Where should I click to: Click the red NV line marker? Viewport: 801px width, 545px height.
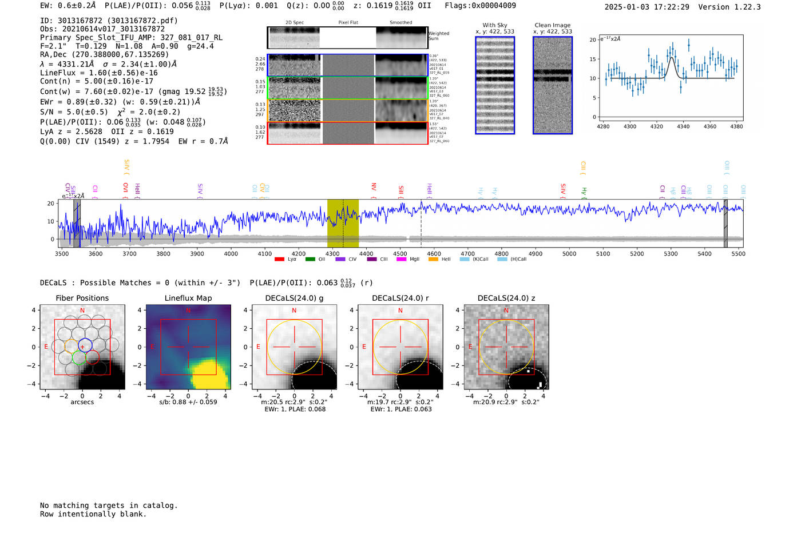[374, 190]
